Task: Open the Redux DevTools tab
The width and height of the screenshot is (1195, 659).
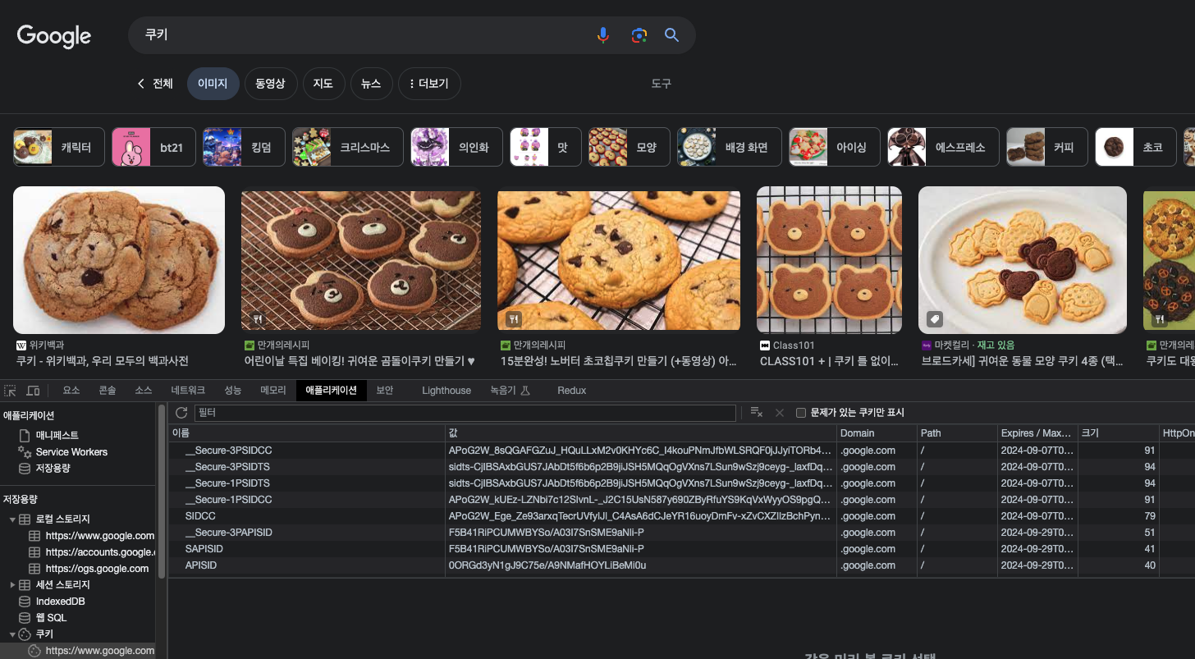Action: pyautogui.click(x=571, y=391)
